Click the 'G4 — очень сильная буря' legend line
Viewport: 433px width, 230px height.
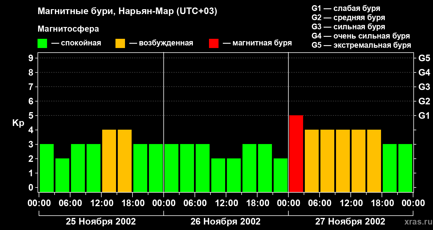(361, 36)
